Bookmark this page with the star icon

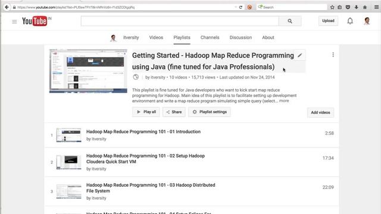(332, 7)
